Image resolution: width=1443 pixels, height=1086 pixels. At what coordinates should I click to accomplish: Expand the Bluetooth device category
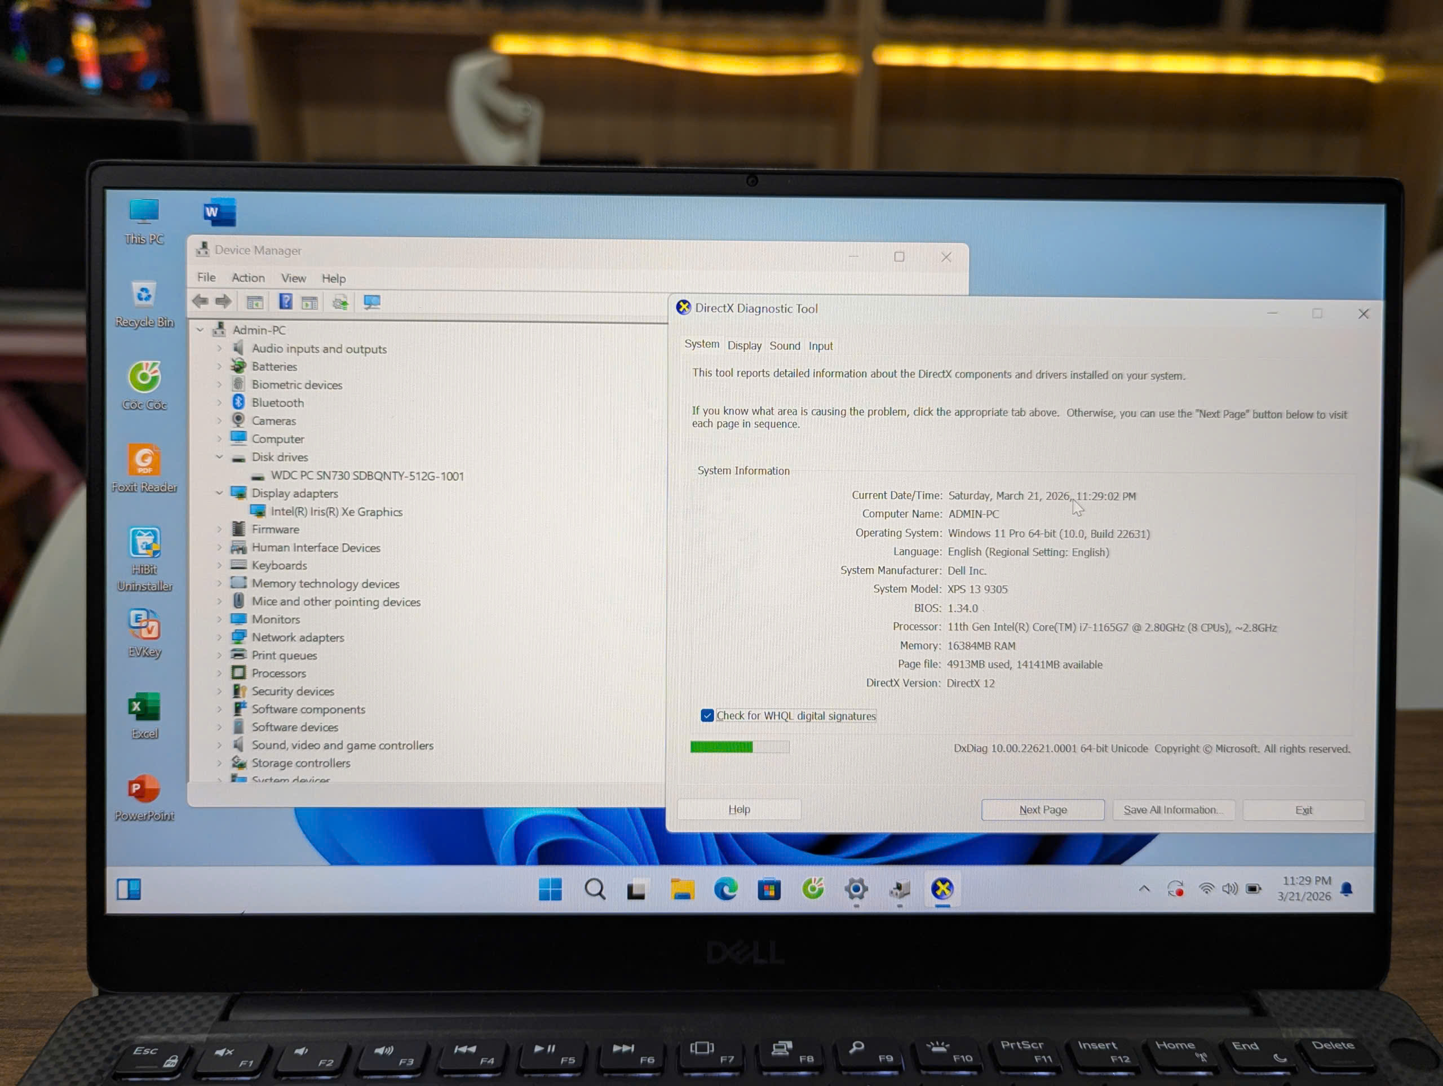tap(219, 402)
